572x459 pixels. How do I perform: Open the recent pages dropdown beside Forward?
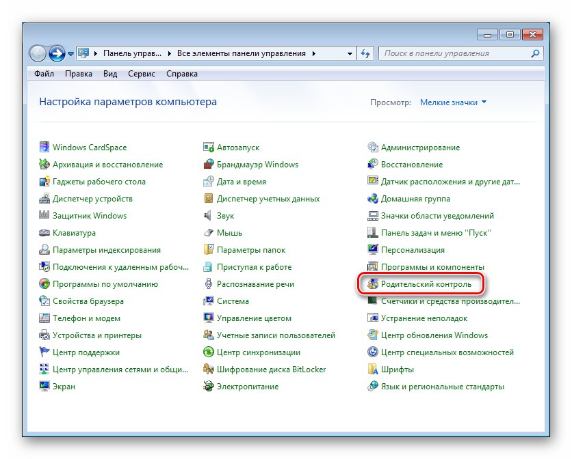[70, 53]
